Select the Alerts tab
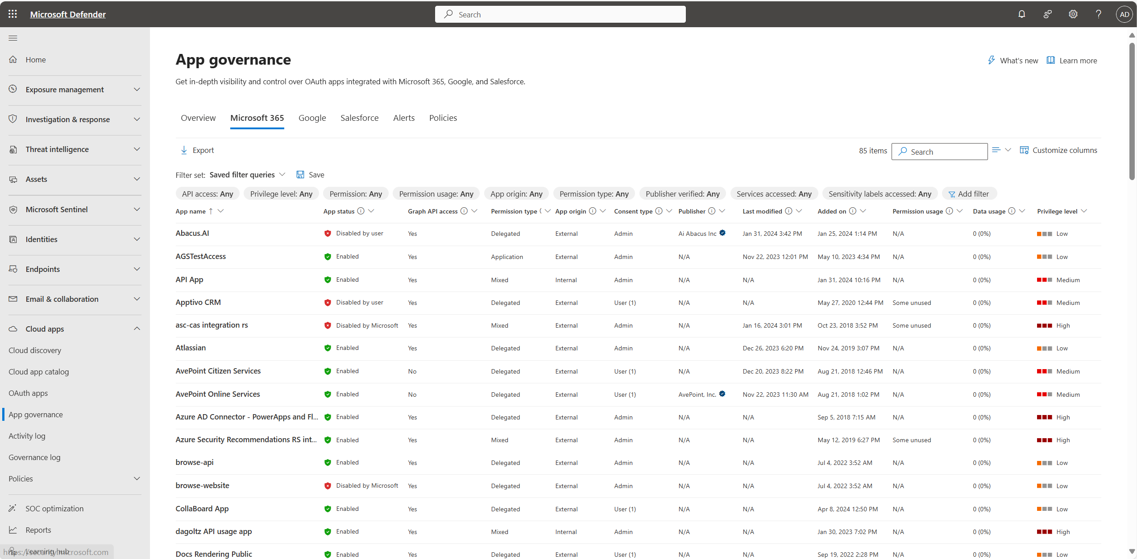Screen dimensions: 1137x559 coord(403,117)
